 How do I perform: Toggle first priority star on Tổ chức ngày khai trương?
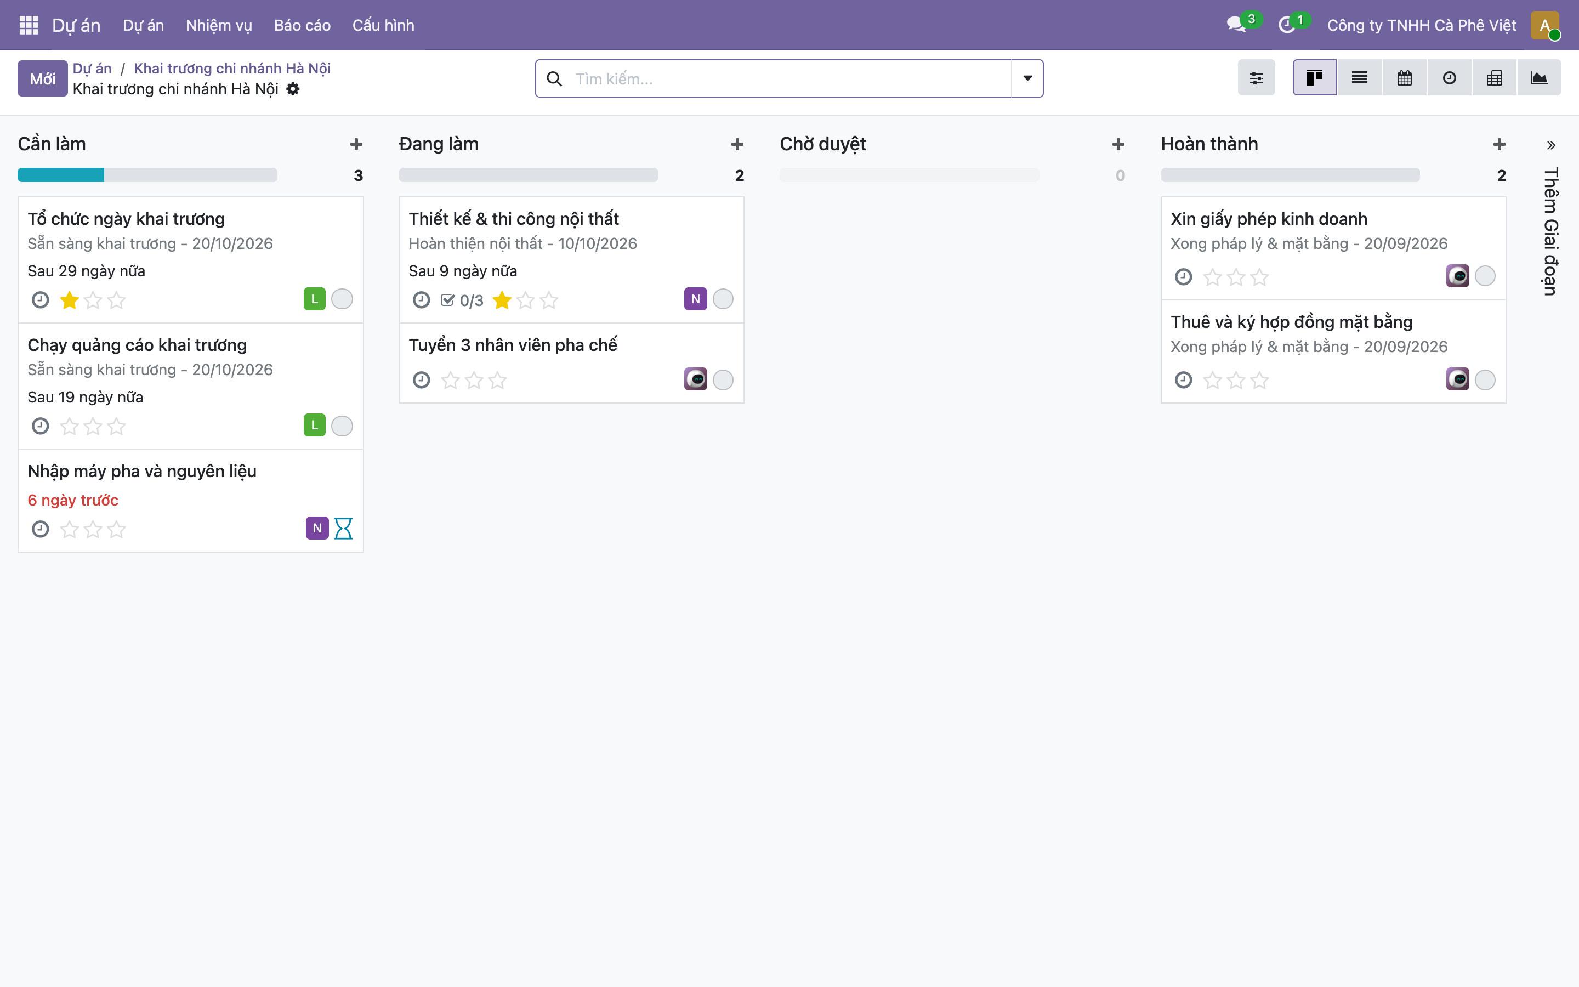coord(69,300)
